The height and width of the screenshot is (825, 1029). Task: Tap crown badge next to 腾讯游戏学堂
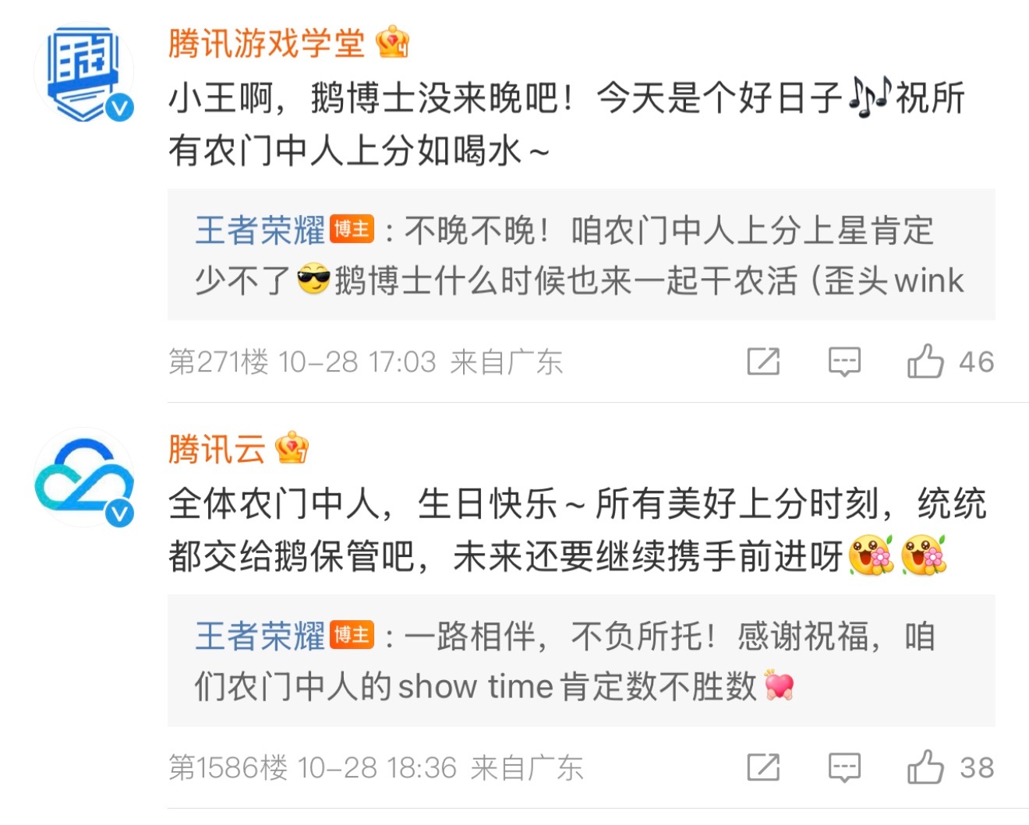392,42
